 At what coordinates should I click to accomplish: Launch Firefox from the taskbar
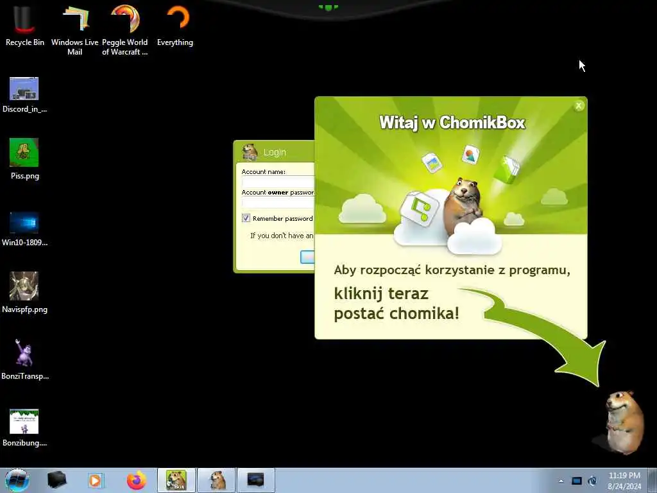click(x=137, y=480)
